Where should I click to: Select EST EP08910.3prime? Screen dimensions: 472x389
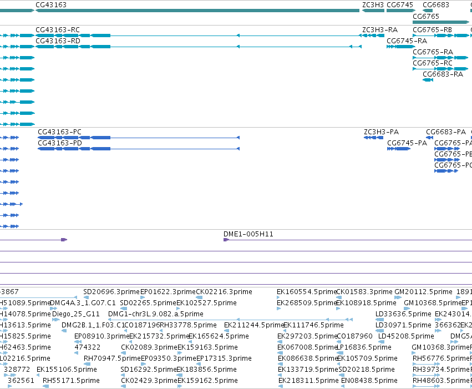(x=101, y=336)
